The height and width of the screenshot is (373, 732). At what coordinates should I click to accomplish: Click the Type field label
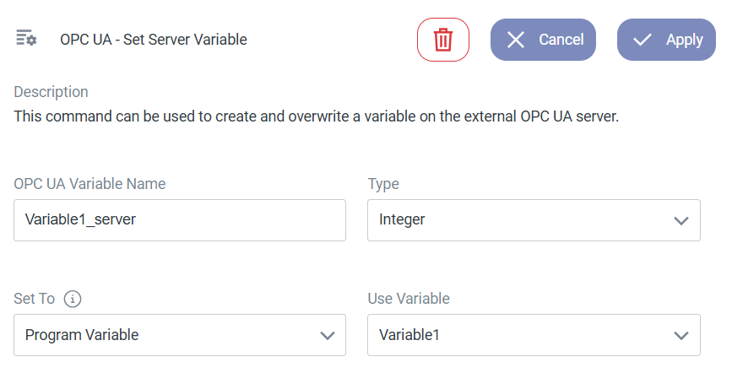383,184
